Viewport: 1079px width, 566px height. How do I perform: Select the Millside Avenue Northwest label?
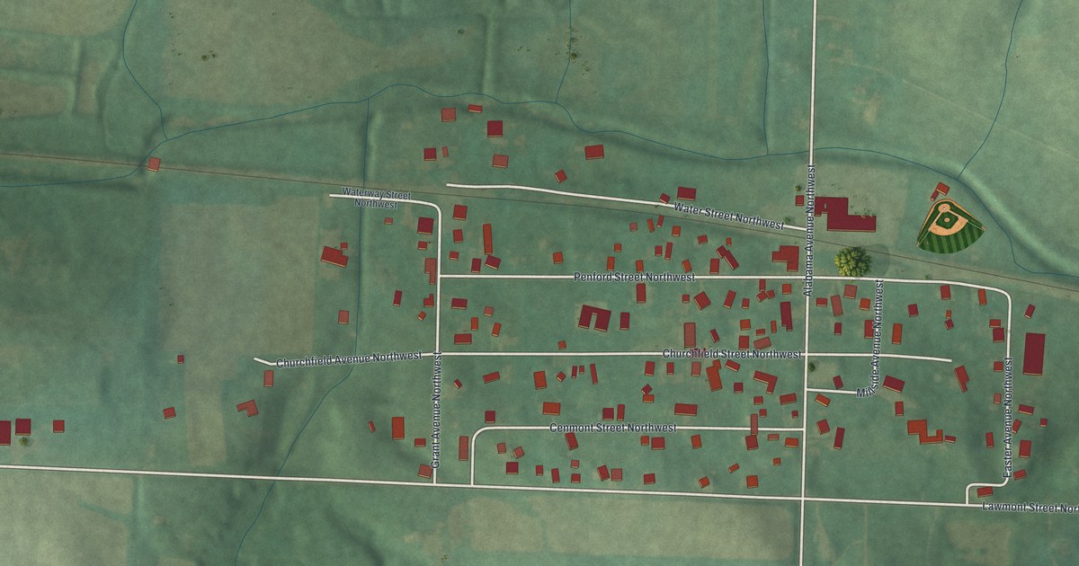[876, 340]
